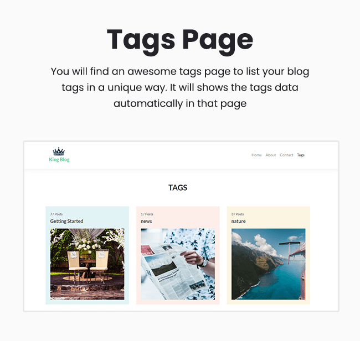
Task: Open the Home nav link
Action: pos(256,155)
